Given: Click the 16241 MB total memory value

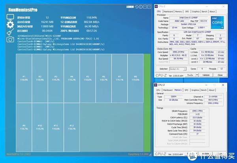Looking at the screenshot, I should (47, 22).
